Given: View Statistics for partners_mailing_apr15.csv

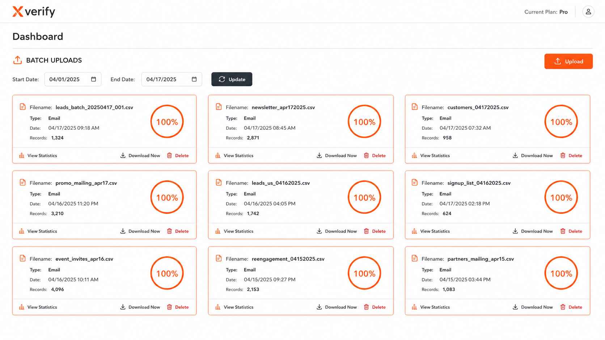Looking at the screenshot, I should click(x=431, y=307).
